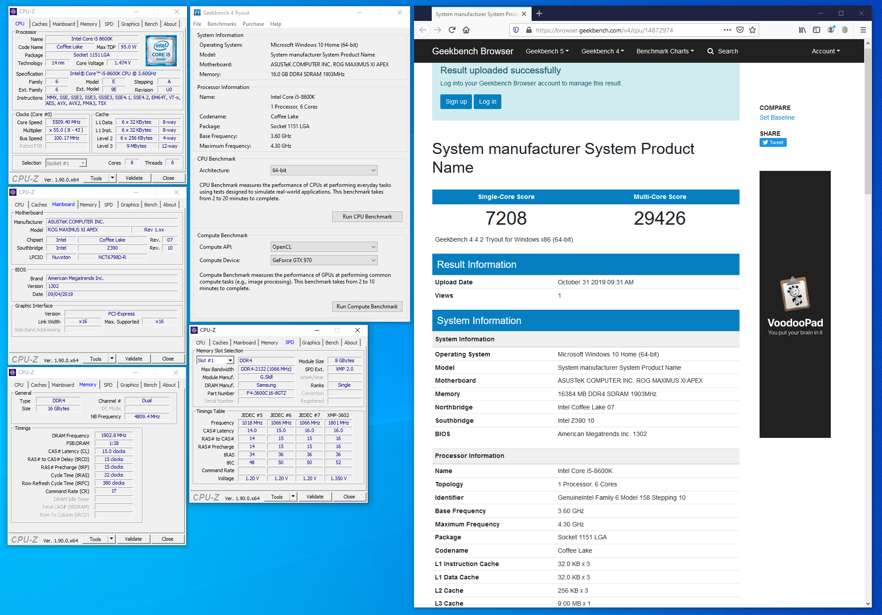The height and width of the screenshot is (615, 882).
Task: Open the Firefox account icon
Action: (x=831, y=30)
